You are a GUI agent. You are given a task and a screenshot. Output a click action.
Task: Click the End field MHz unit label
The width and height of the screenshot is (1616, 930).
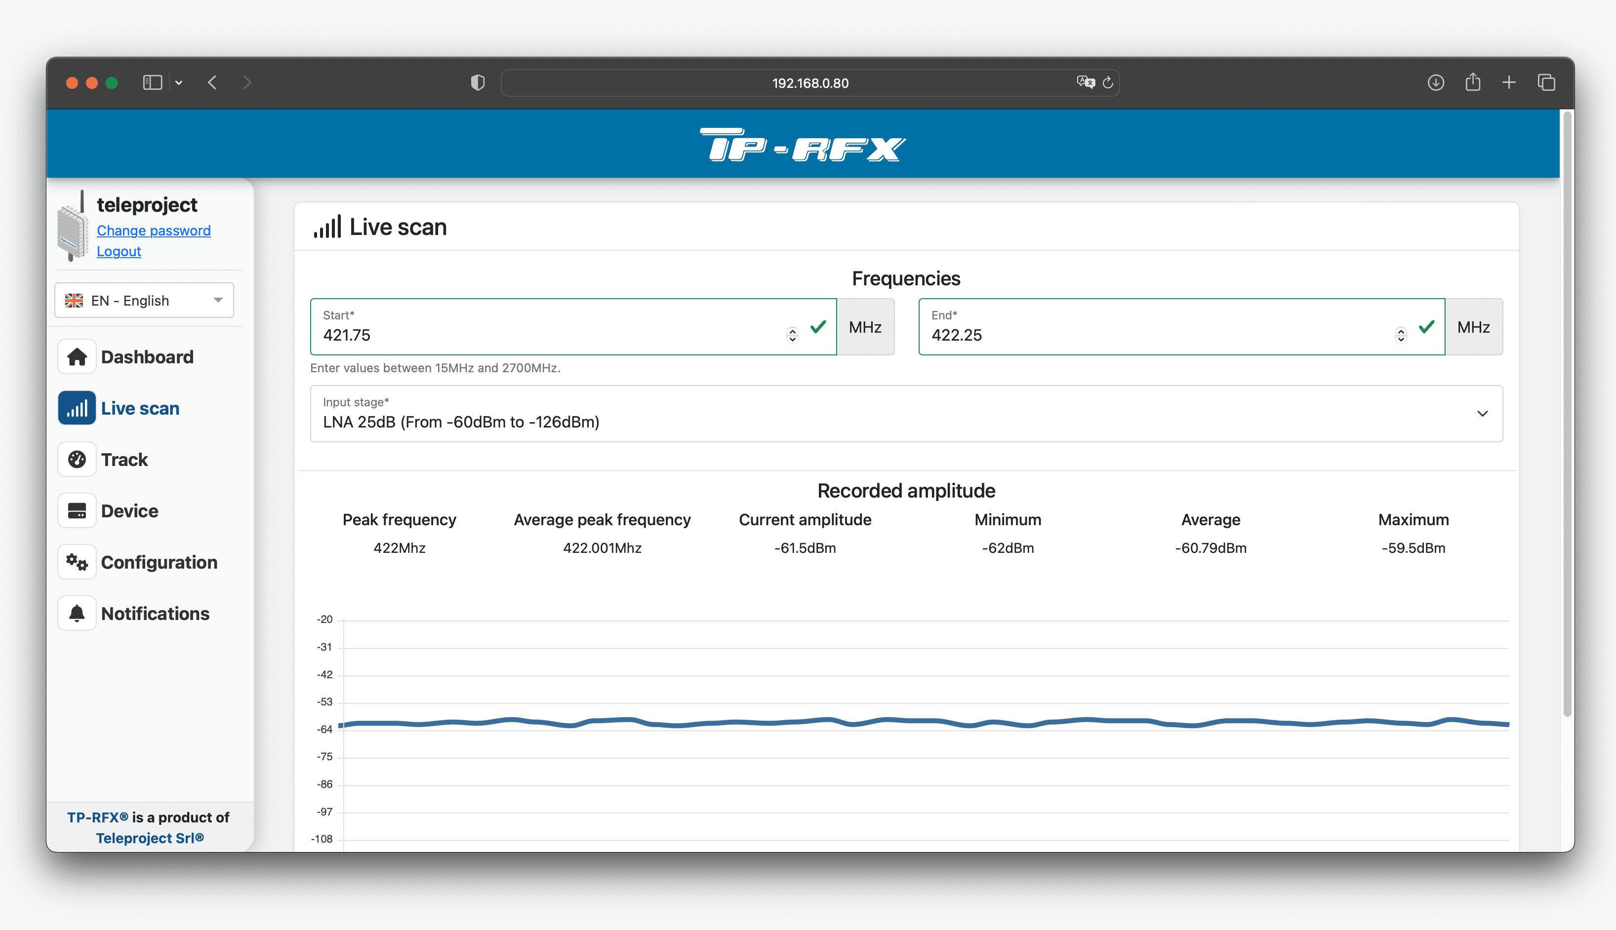click(1473, 326)
